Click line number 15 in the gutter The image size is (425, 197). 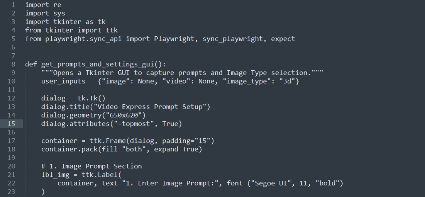[11, 124]
